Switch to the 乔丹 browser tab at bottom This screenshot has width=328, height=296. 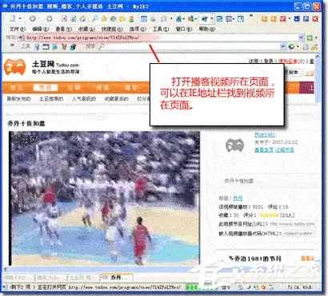116,278
